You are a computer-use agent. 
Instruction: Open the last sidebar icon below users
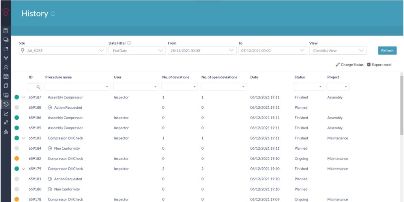6,132
